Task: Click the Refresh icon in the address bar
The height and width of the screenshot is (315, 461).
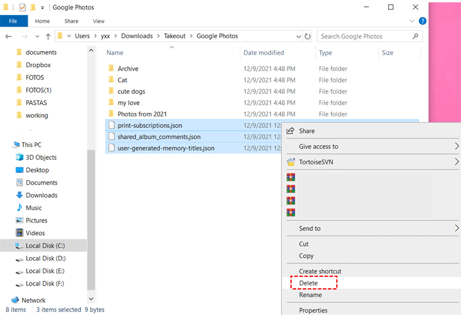Action: [307, 36]
